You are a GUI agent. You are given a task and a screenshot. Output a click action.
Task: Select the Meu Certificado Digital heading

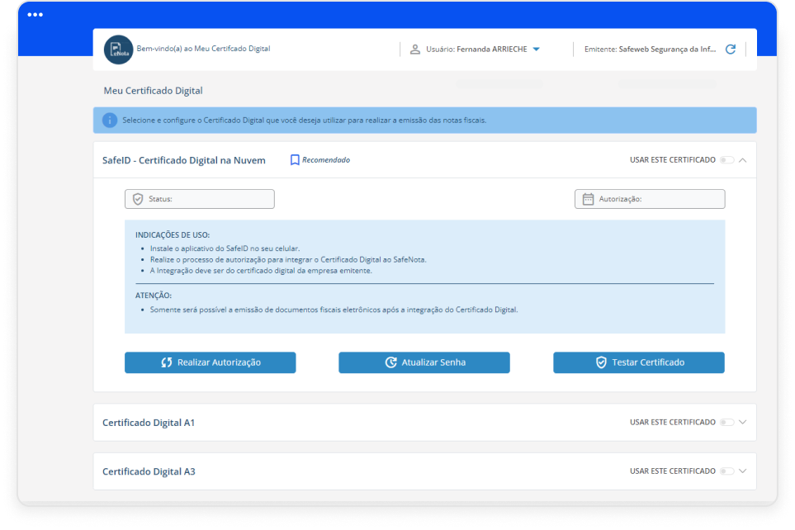click(x=153, y=91)
